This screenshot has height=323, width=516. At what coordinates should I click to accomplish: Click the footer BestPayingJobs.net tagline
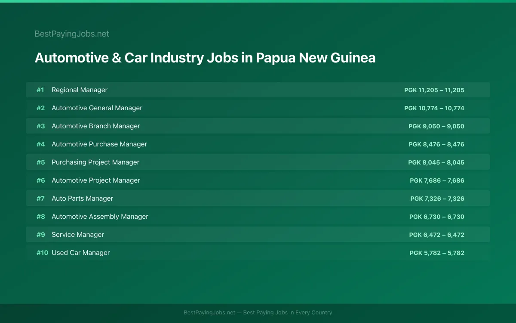pyautogui.click(x=258, y=313)
